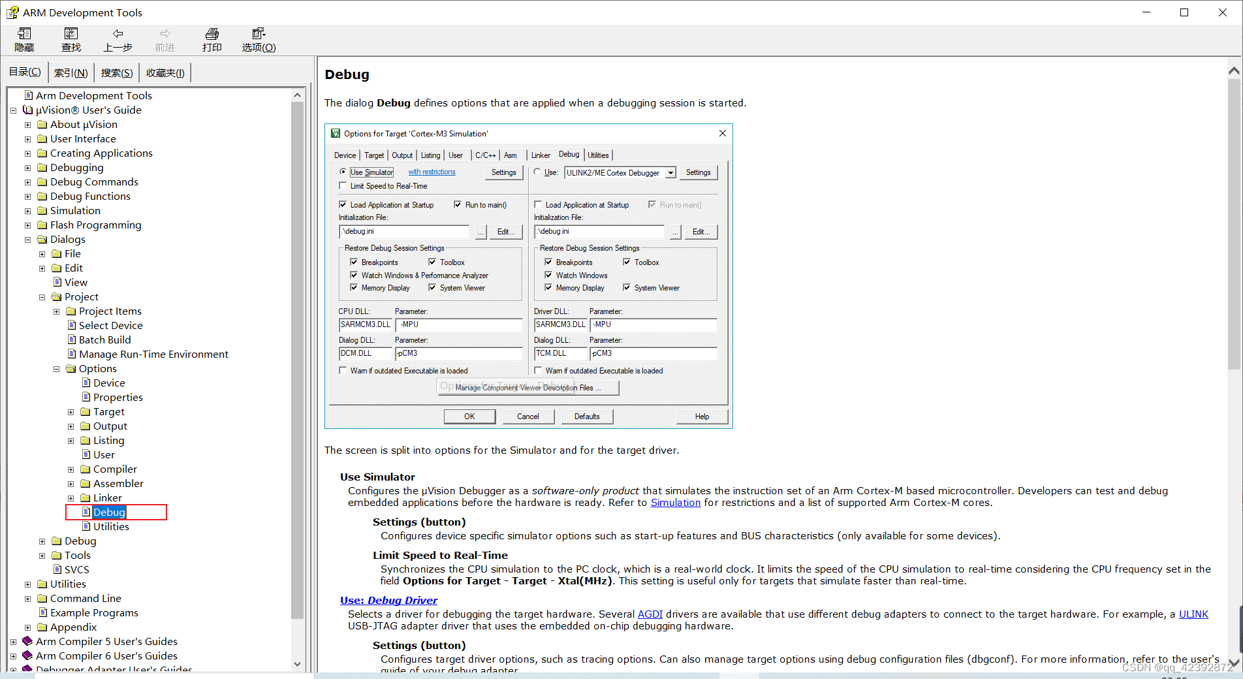Click the Hide (隐藏) toolbar icon
The width and height of the screenshot is (1243, 679).
(x=24, y=33)
